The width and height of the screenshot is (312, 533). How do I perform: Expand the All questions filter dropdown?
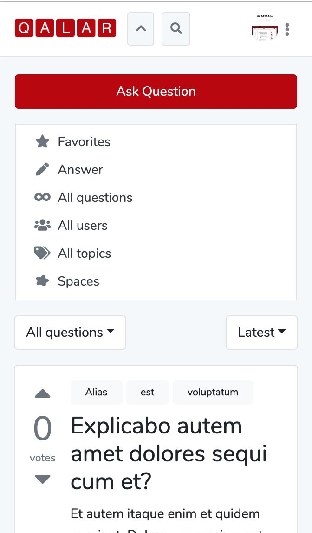click(70, 333)
